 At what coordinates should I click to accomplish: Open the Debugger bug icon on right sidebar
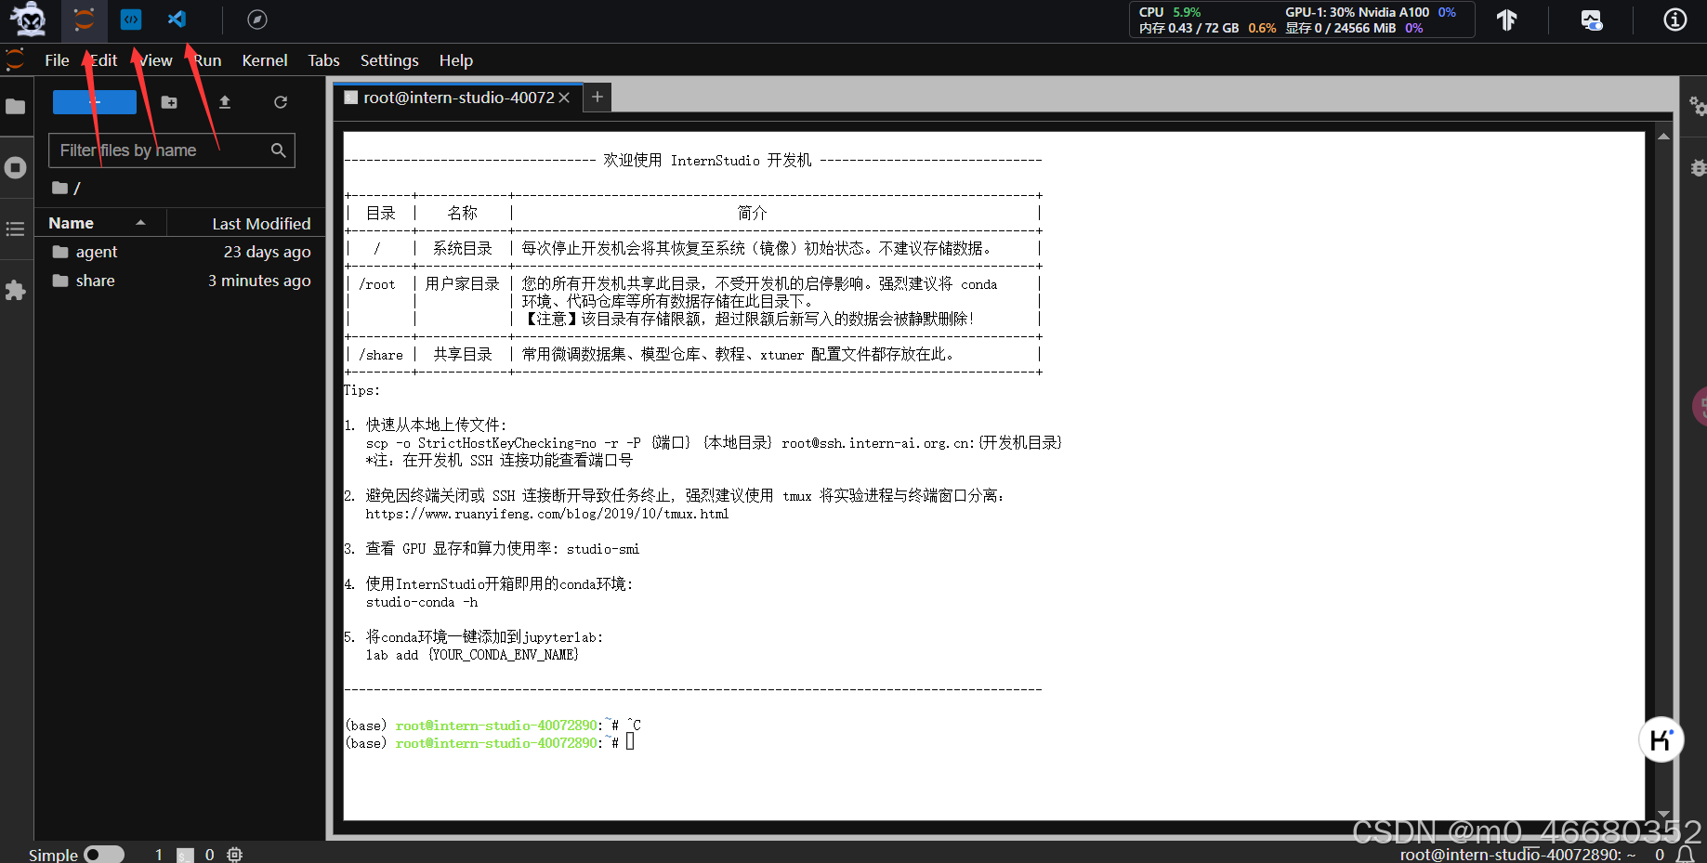[x=1698, y=168]
